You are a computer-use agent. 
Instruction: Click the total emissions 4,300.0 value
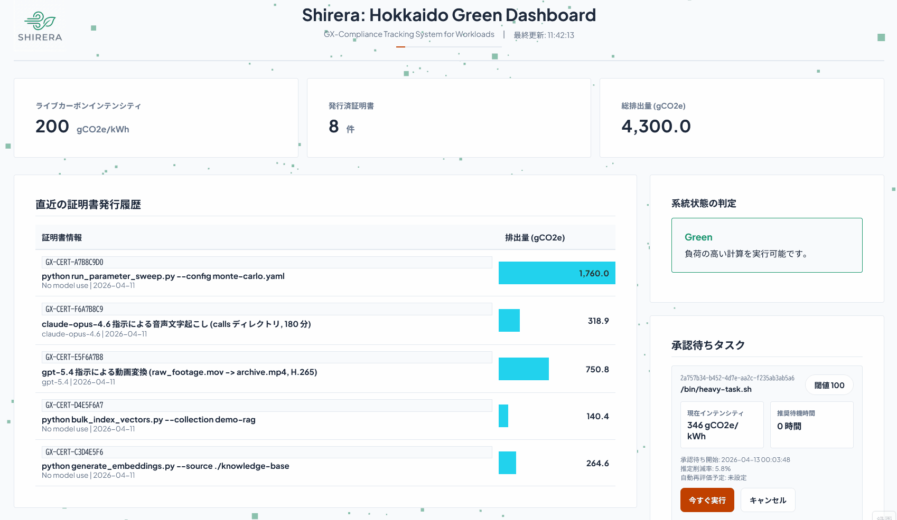click(656, 127)
